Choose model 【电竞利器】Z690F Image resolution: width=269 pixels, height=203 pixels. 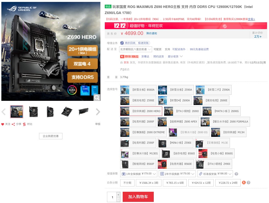coord(138,122)
